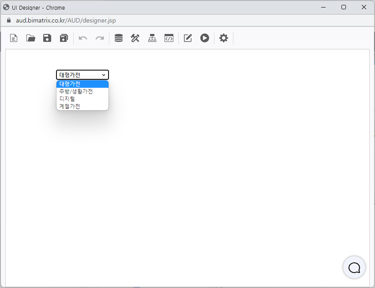Click the browser address bar URL

click(66, 20)
